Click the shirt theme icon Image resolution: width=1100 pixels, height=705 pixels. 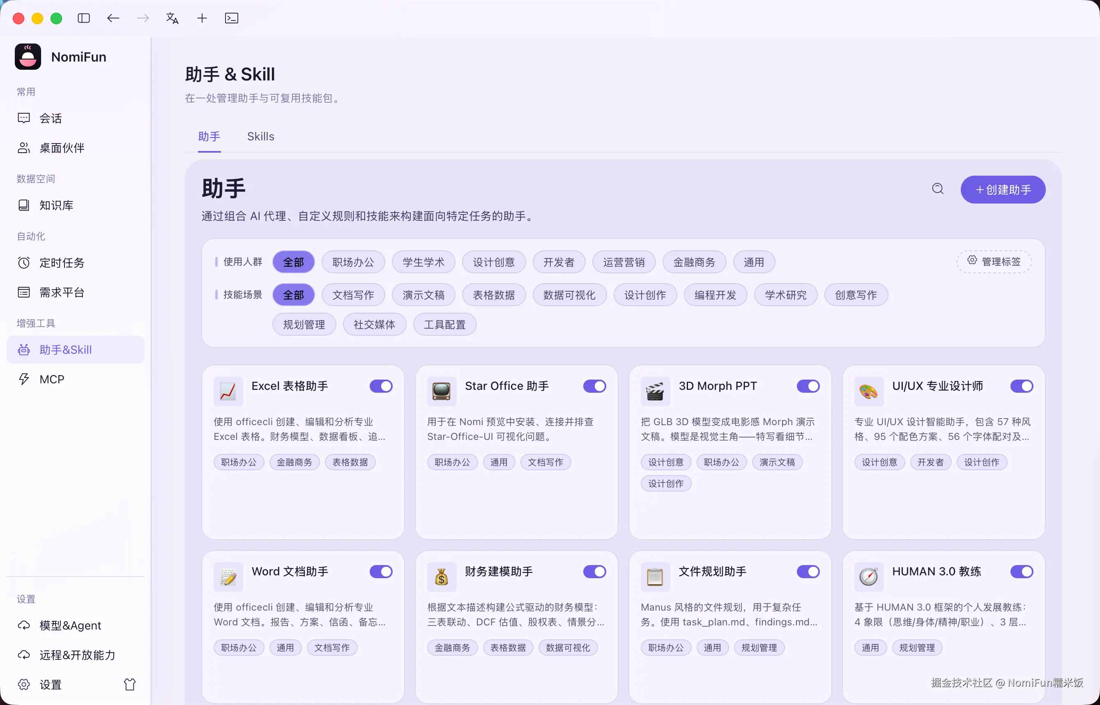click(x=130, y=684)
